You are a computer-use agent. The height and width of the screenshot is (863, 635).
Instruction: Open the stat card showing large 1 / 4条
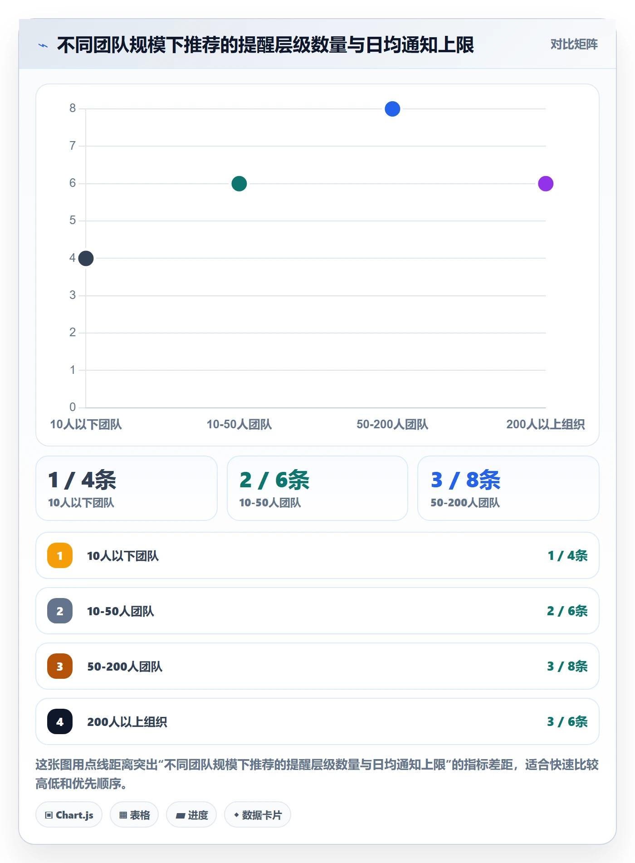pyautogui.click(x=127, y=488)
